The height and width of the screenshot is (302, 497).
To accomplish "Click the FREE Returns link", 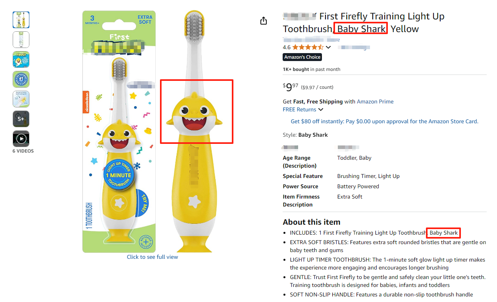I will tap(299, 109).
